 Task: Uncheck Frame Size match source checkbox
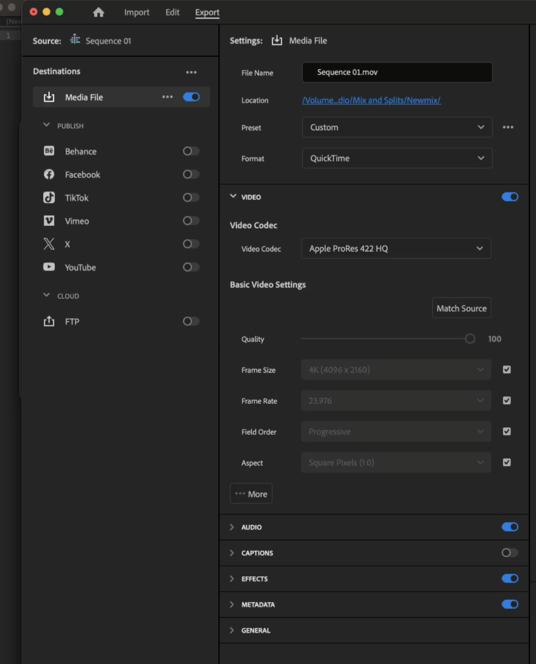[x=507, y=370]
